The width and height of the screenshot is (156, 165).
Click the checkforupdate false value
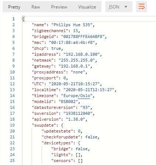click(91, 137)
